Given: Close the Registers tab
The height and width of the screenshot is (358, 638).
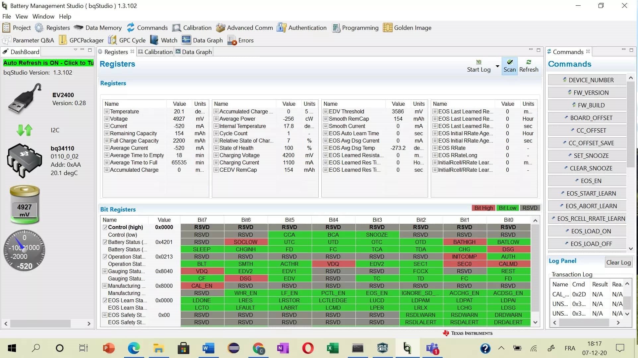Looking at the screenshot, I should pyautogui.click(x=132, y=52).
